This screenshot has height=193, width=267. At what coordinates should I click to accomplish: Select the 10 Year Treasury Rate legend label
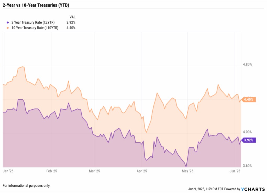pyautogui.click(x=35, y=28)
